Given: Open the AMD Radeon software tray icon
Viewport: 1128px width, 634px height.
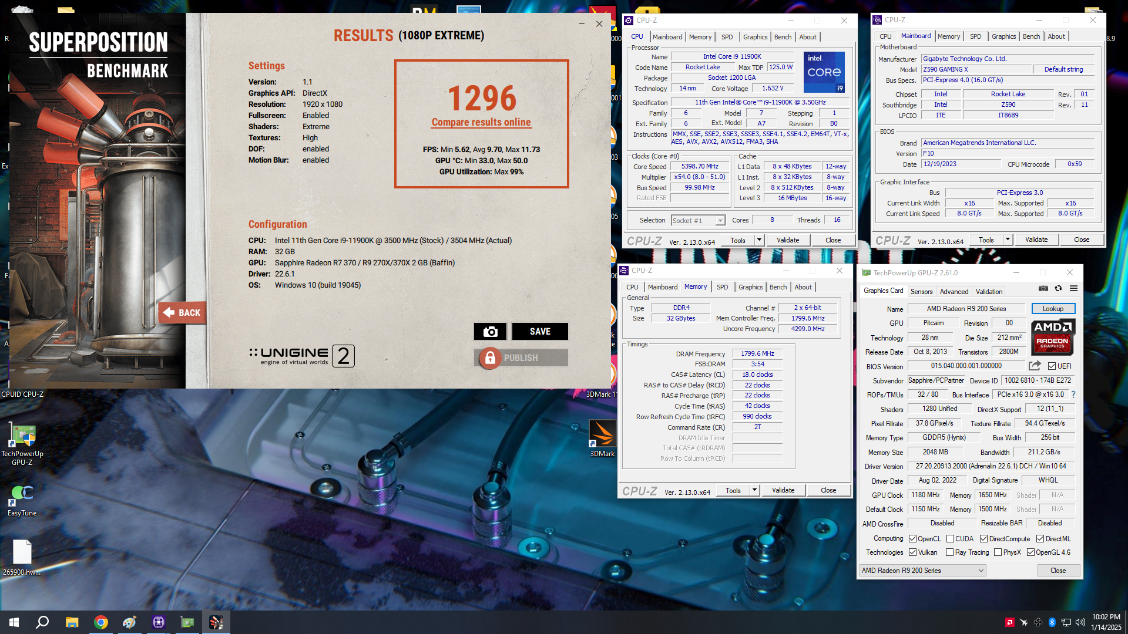Looking at the screenshot, I should tap(1010, 622).
